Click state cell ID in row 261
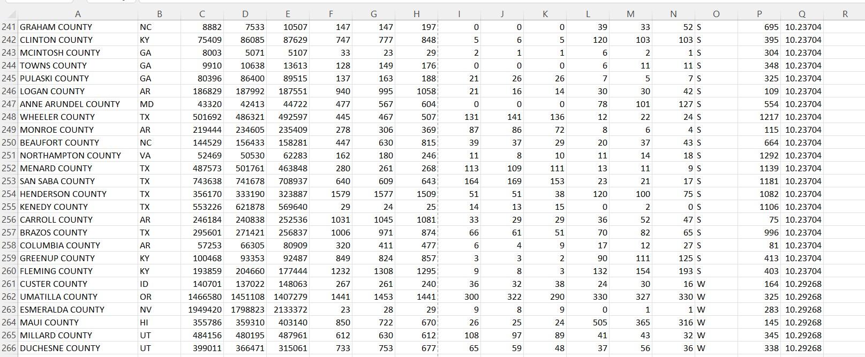 tap(159, 284)
